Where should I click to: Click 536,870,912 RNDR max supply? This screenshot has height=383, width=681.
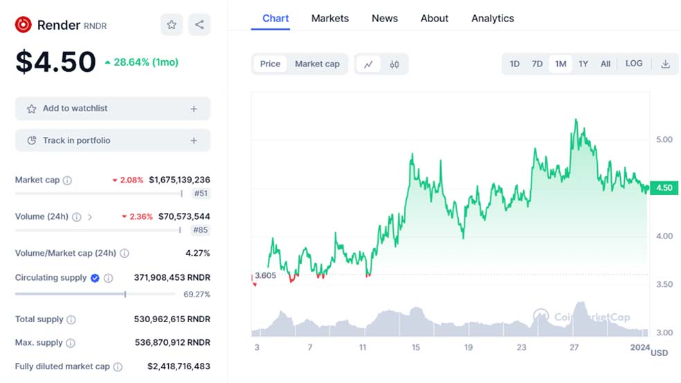(172, 343)
